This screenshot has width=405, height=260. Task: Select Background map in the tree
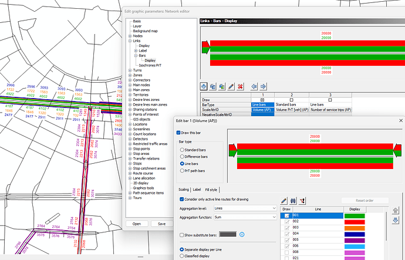pos(145,31)
